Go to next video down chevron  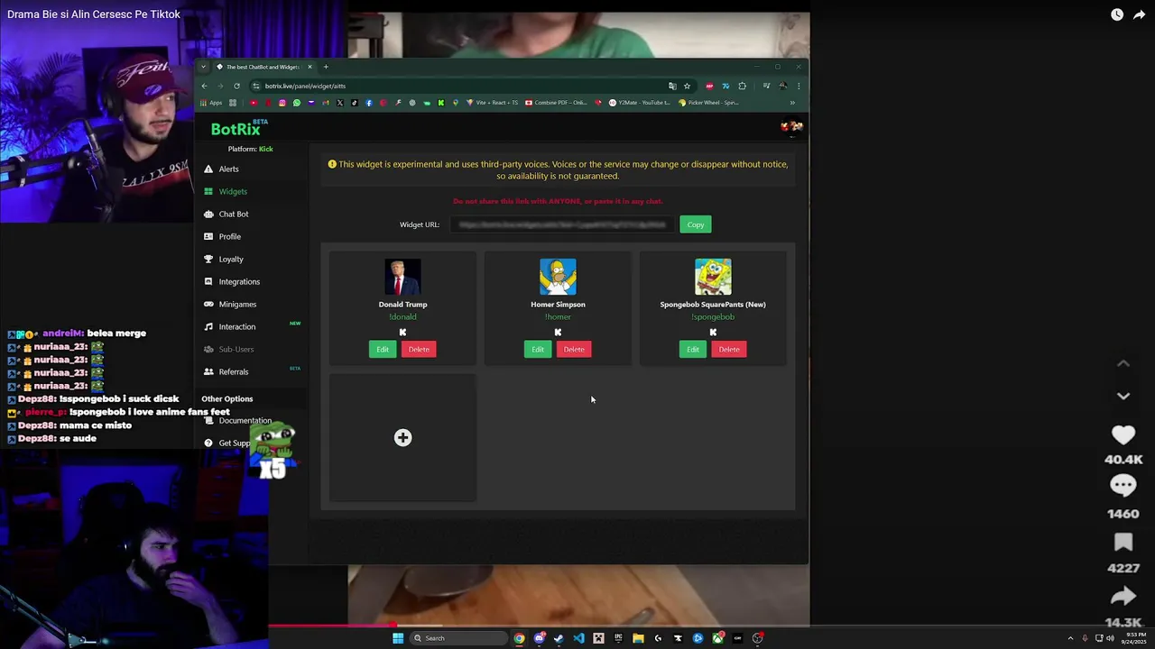coord(1123,396)
